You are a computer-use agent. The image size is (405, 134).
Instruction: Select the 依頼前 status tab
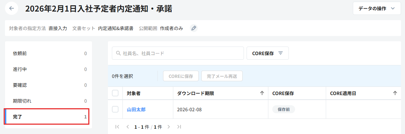point(49,53)
